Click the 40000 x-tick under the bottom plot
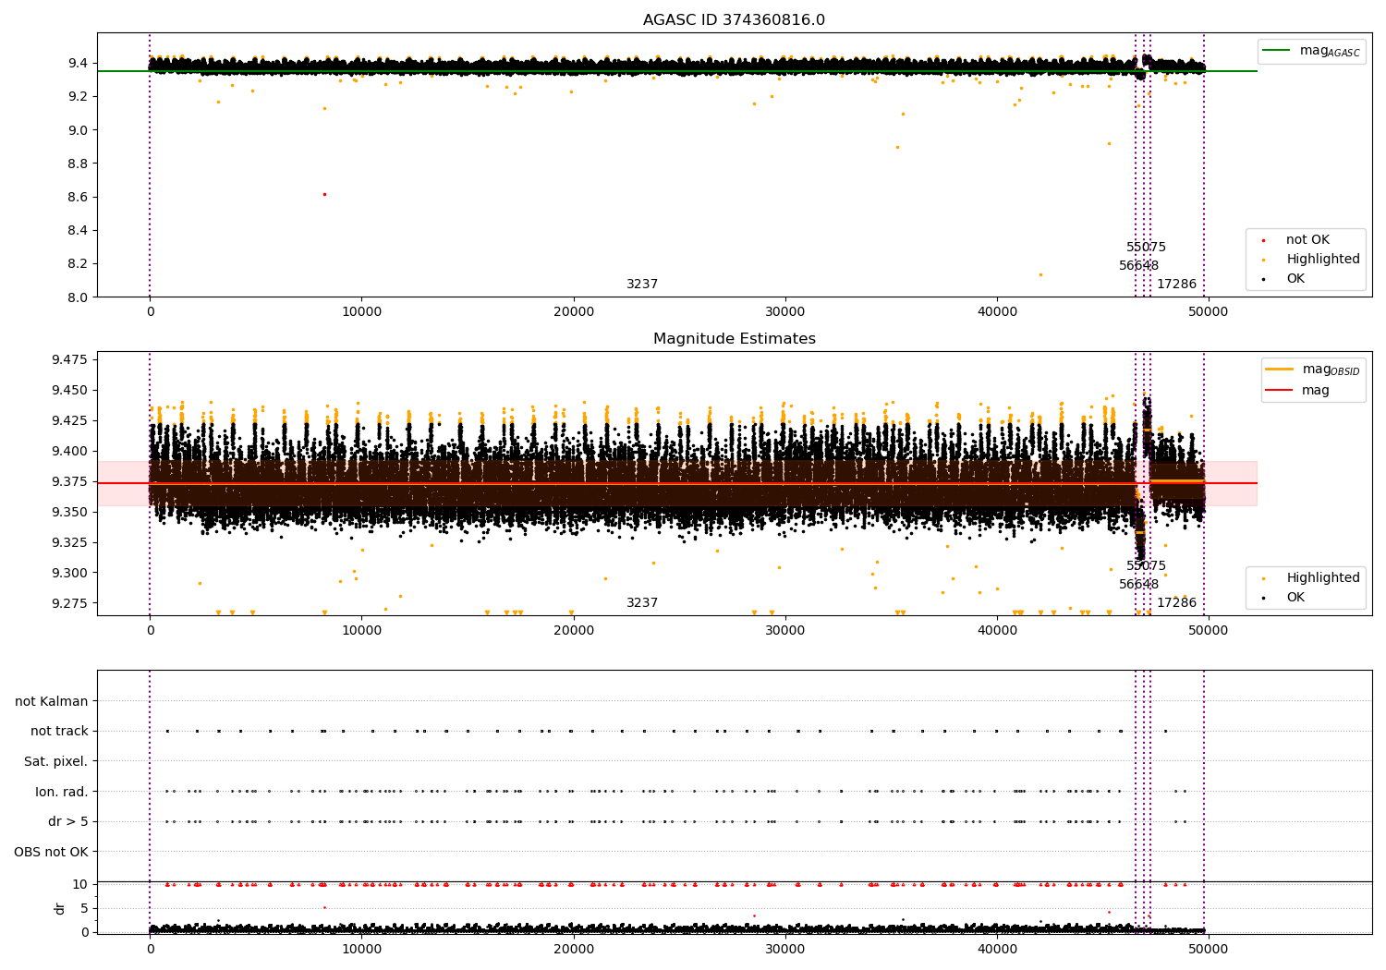 (x=997, y=950)
